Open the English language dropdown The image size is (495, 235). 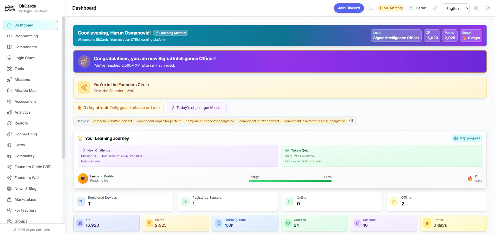[x=456, y=8]
